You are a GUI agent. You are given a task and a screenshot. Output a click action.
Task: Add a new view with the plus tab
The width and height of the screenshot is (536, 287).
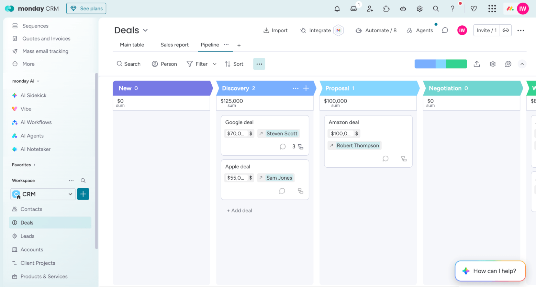pos(239,45)
